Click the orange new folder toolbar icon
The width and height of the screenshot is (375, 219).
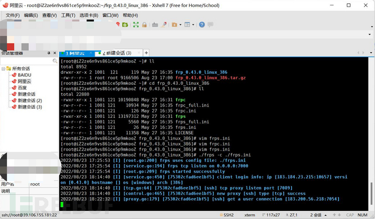coord(174,24)
